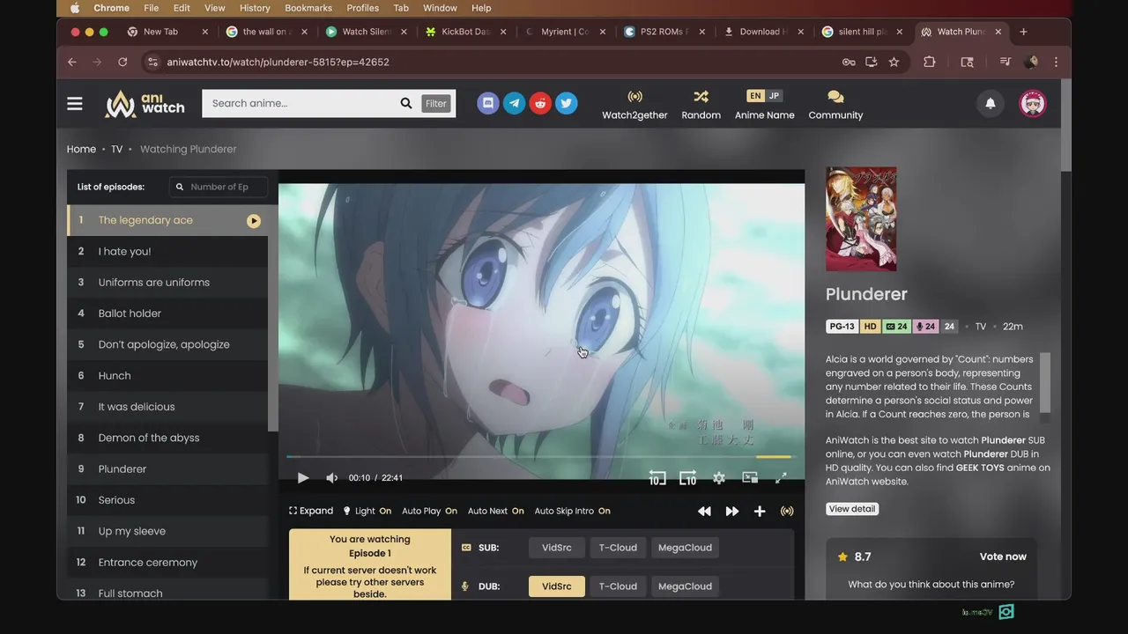Image resolution: width=1128 pixels, height=634 pixels.
Task: Expand the video player
Action: pos(311,511)
